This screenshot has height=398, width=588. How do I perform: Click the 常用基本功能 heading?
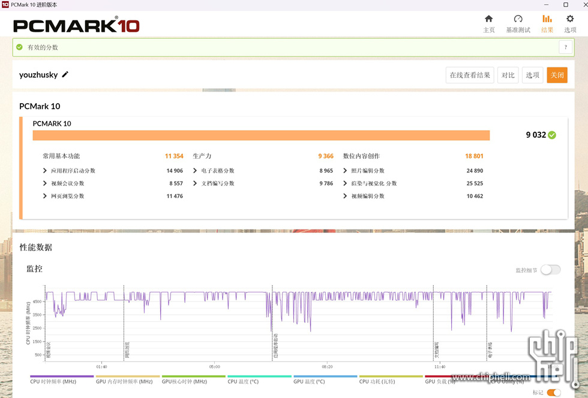pyautogui.click(x=61, y=156)
